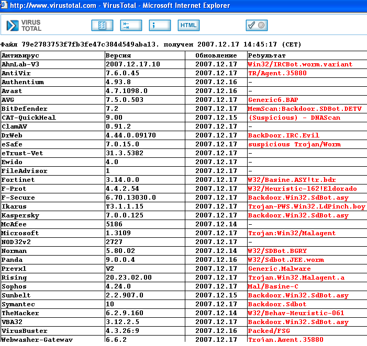Click the (Suspicious) - DNAScan result
Image resolution: width=367 pixels, height=346 pixels.
(294, 118)
